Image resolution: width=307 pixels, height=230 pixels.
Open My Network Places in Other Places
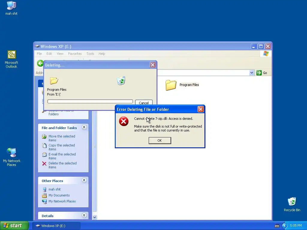click(62, 201)
